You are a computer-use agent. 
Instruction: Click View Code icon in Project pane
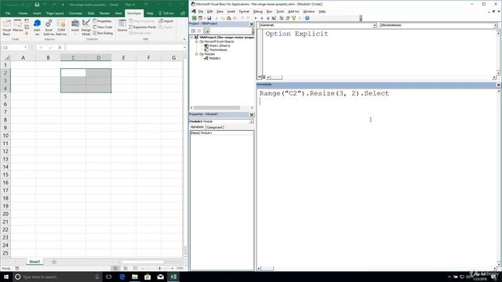tap(193, 31)
